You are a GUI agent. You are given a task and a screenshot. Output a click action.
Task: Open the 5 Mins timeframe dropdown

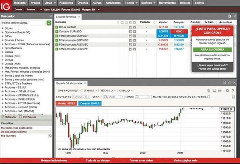[x=90, y=90]
